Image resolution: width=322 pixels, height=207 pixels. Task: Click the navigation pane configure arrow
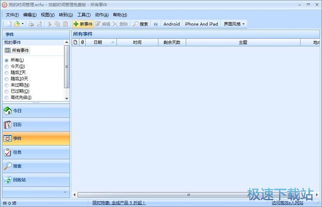pyautogui.click(x=65, y=192)
